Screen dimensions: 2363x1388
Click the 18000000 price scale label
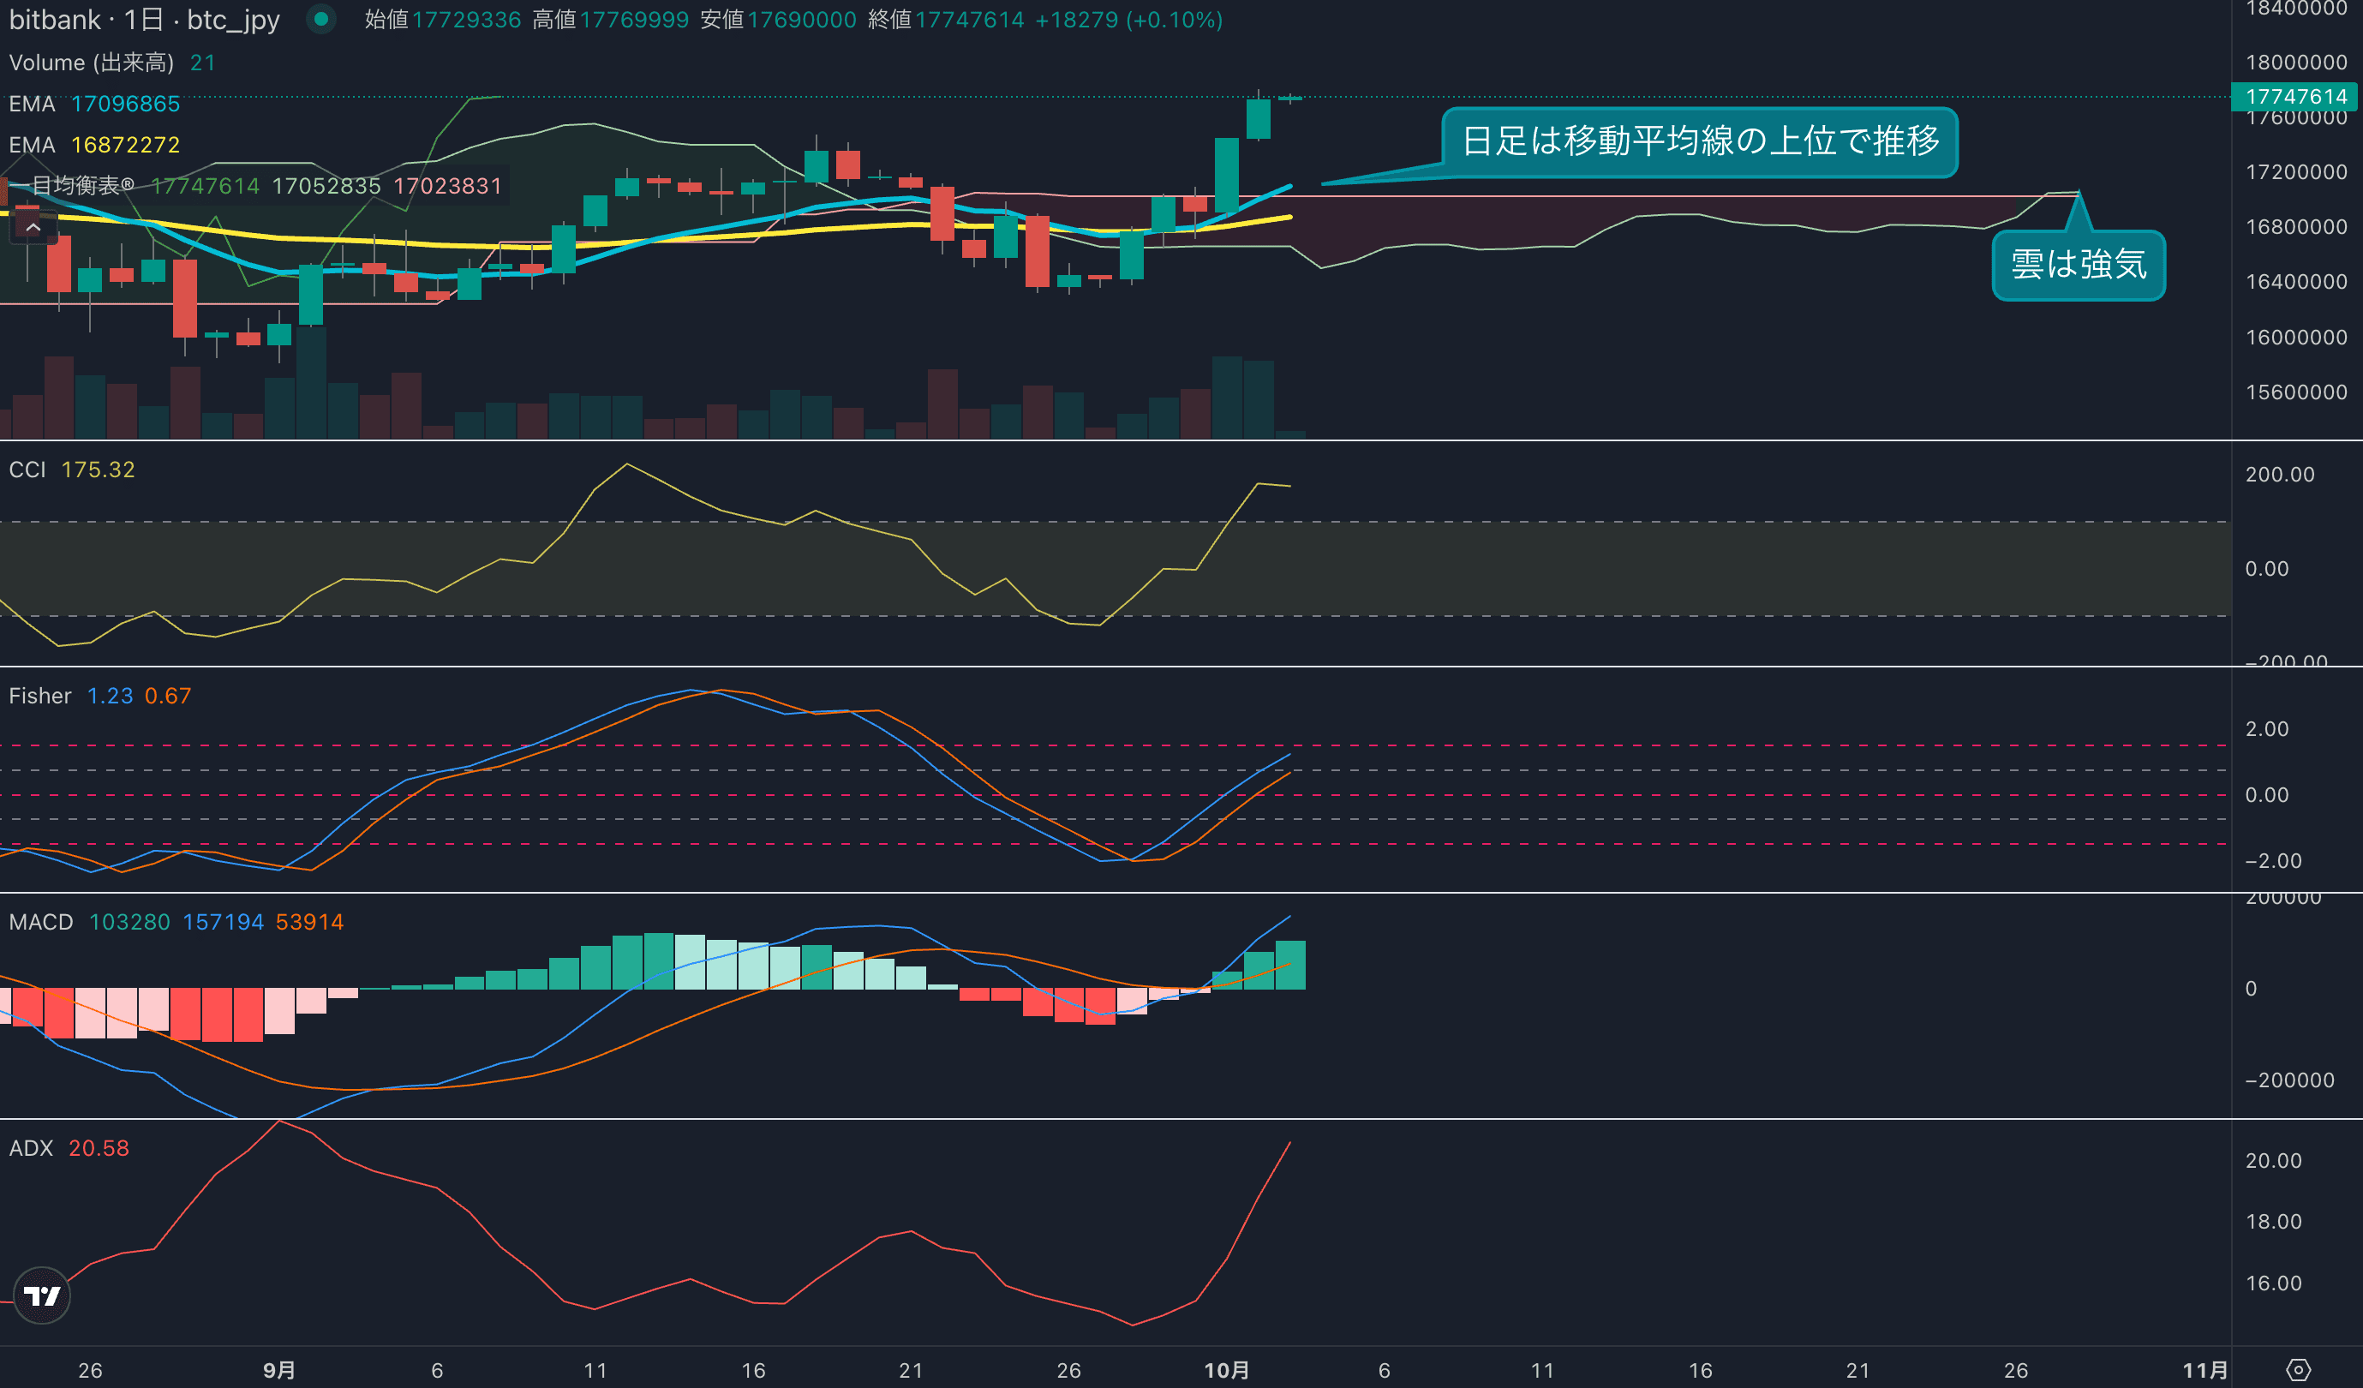point(2295,63)
